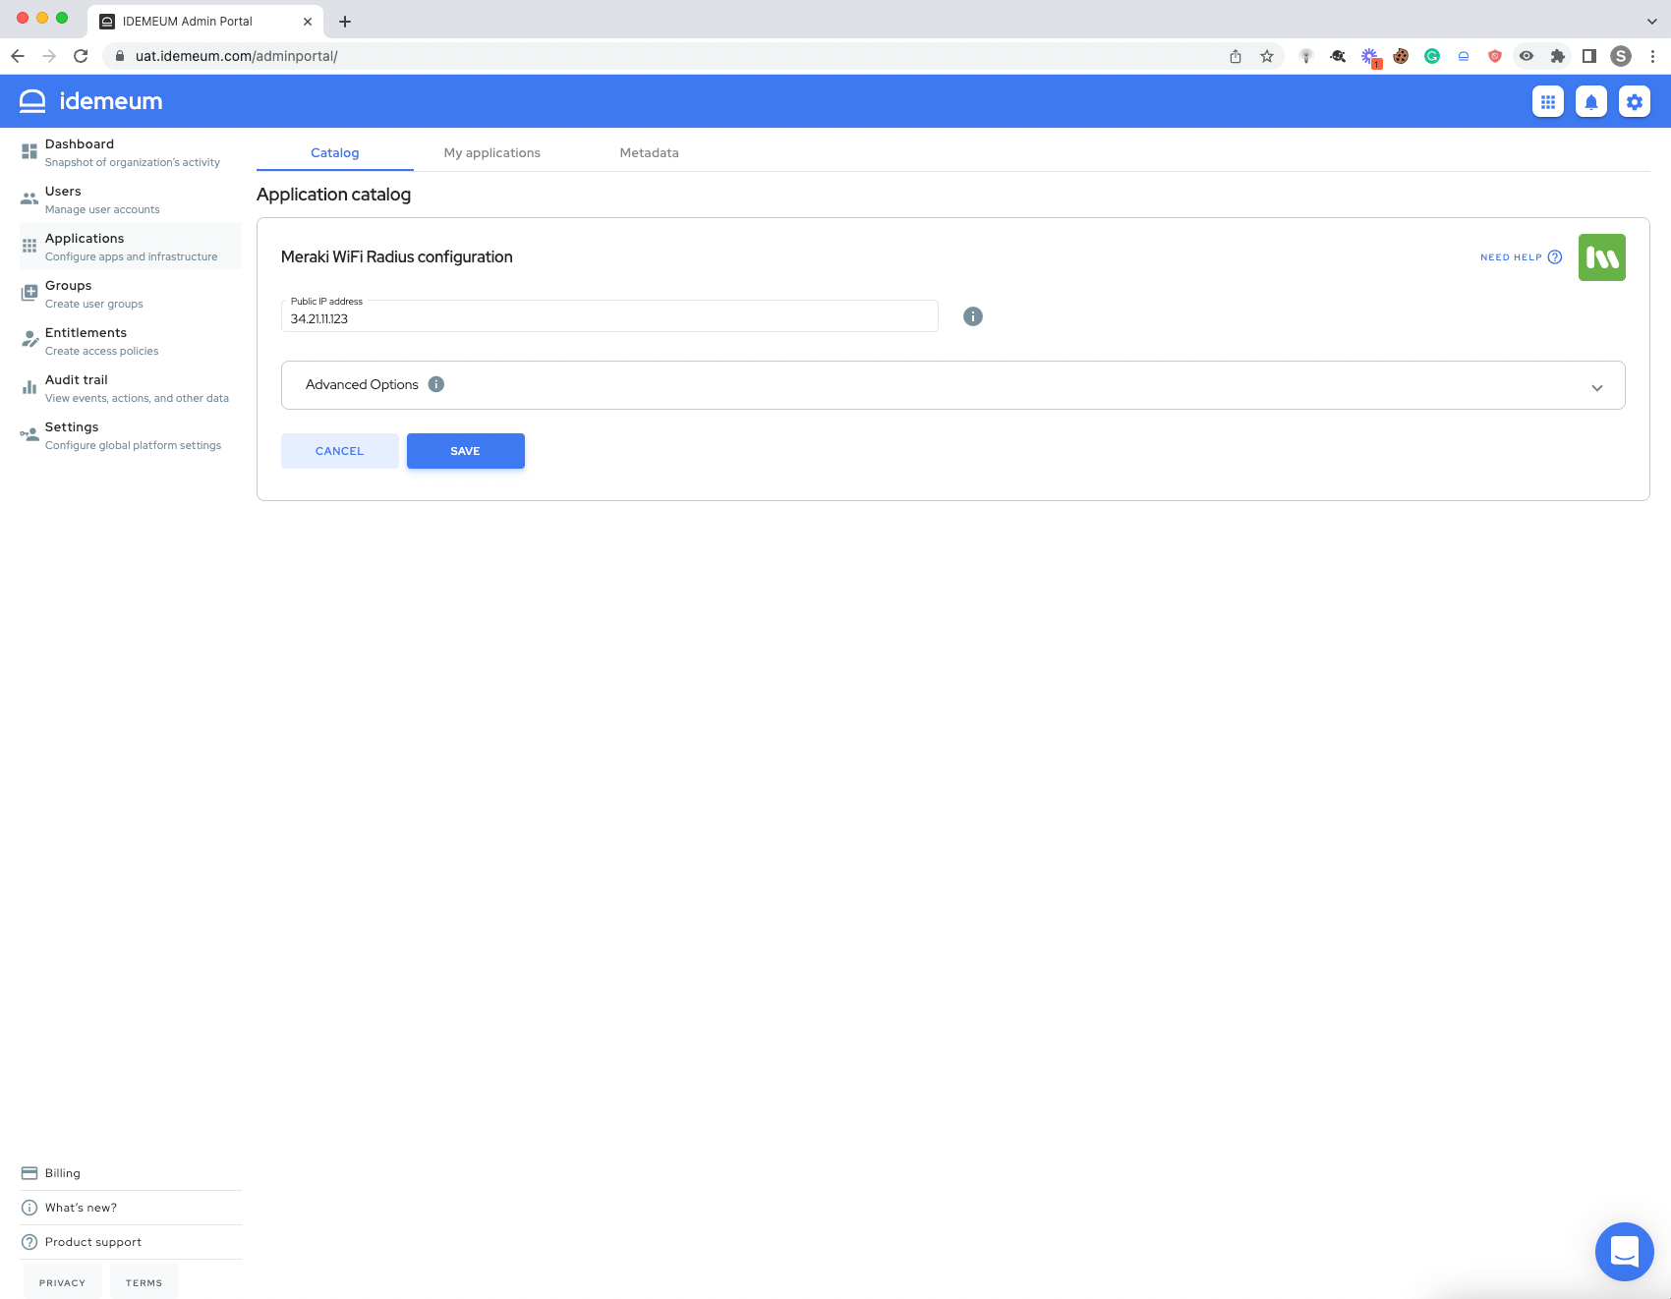Viewport: 1671px width, 1299px height.
Task: Click the Billing card icon
Action: pos(29,1173)
